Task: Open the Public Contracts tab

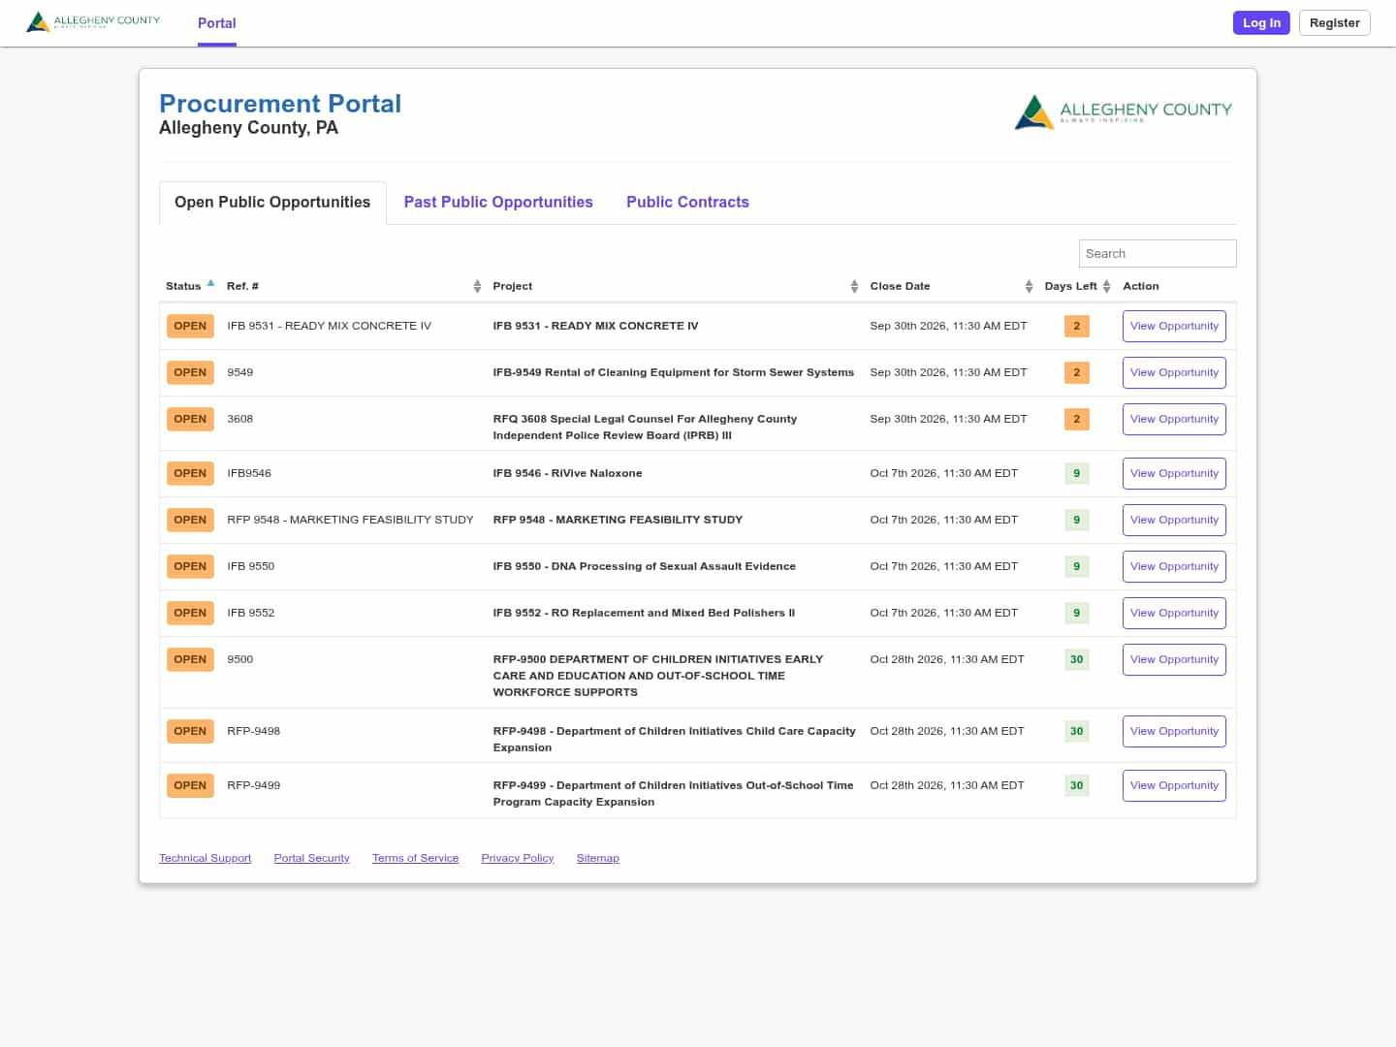Action: pyautogui.click(x=687, y=202)
